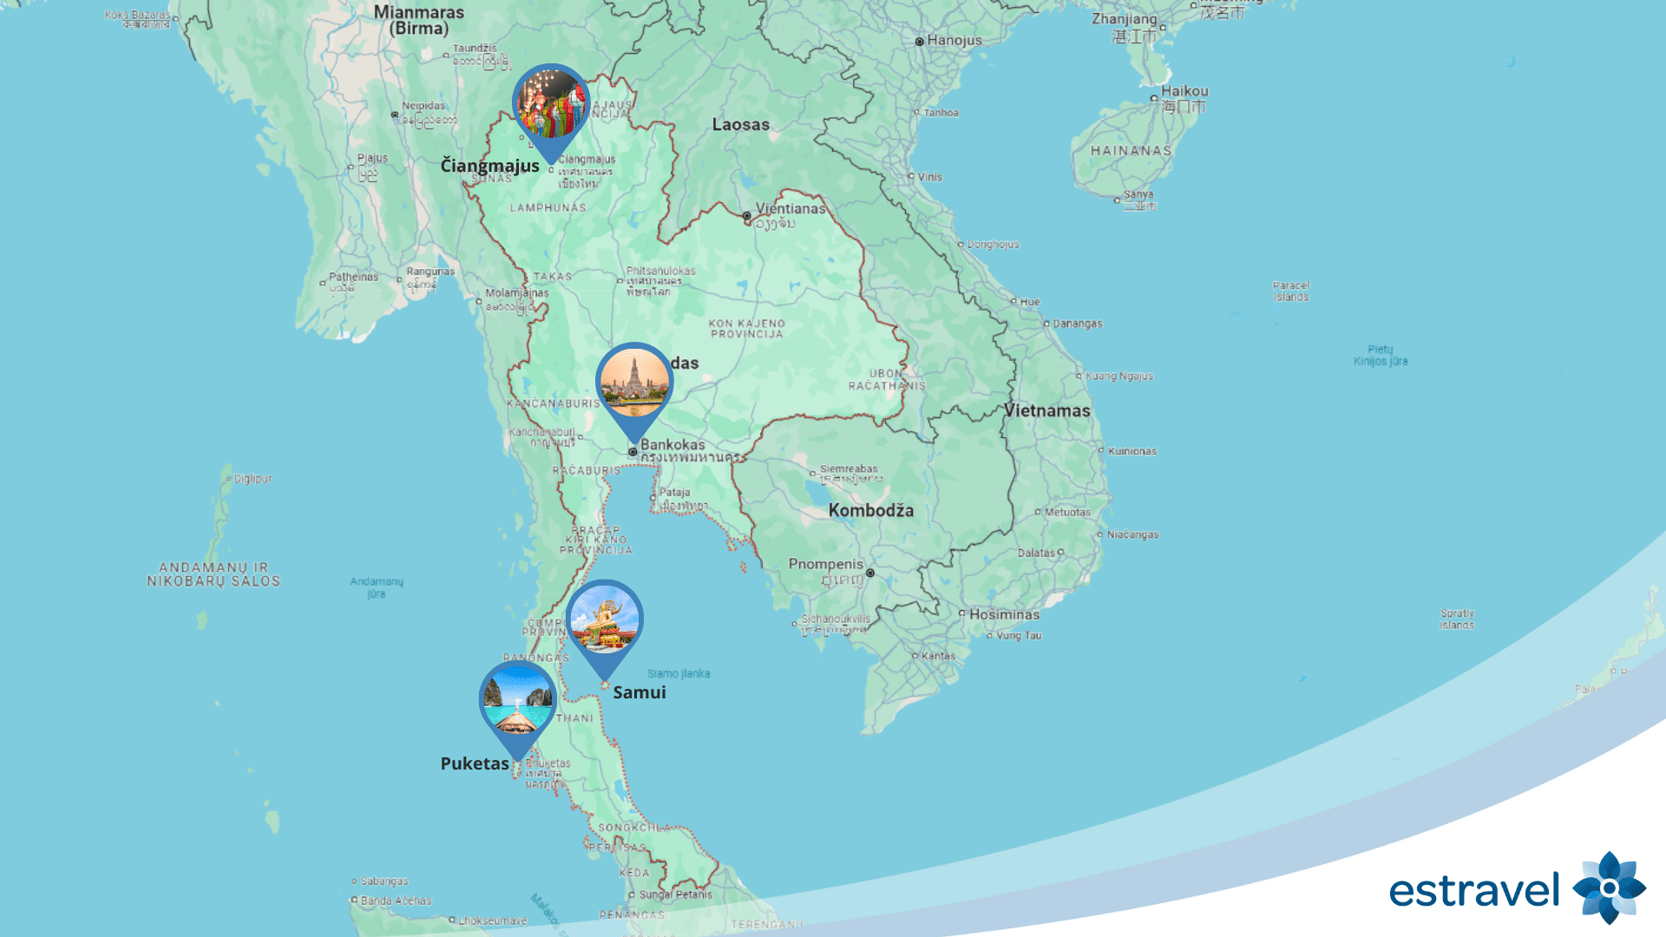Image resolution: width=1666 pixels, height=937 pixels.
Task: Click the Mianmaras (Birma) country label
Action: [419, 20]
